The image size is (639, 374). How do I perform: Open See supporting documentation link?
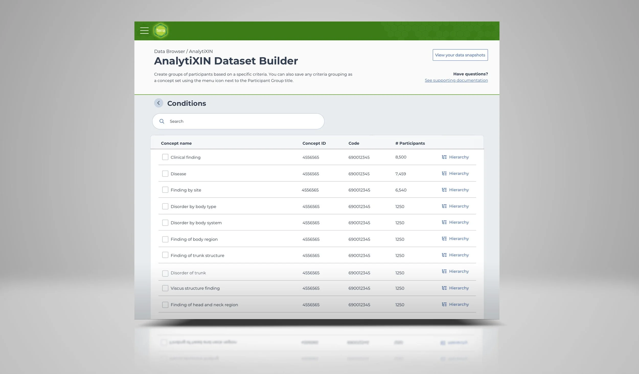coord(456,80)
